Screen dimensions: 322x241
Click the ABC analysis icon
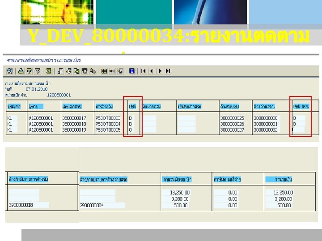tap(93, 71)
